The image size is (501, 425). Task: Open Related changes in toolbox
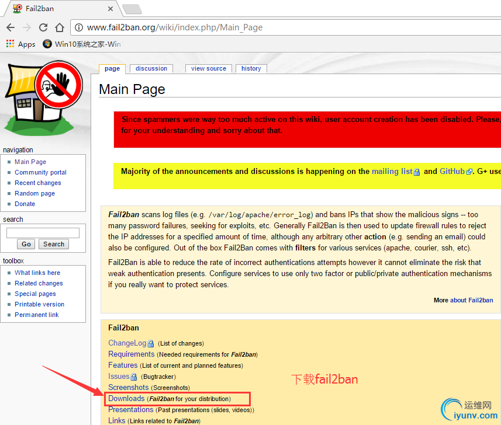(39, 283)
